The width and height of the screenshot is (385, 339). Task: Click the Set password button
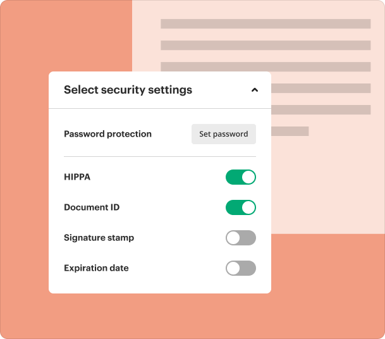[223, 134]
